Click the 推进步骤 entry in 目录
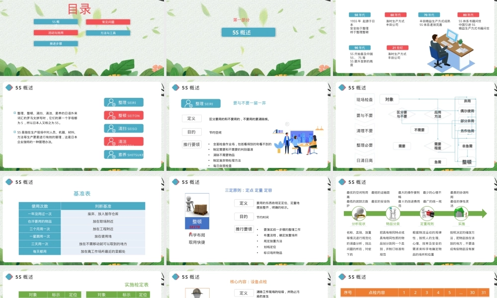The image size is (497, 298). [56, 43]
